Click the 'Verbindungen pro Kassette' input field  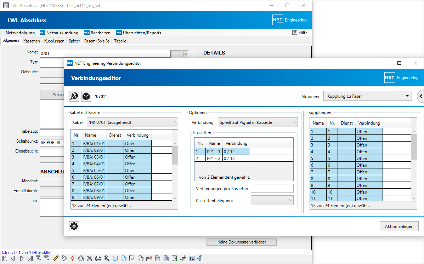pos(272,188)
